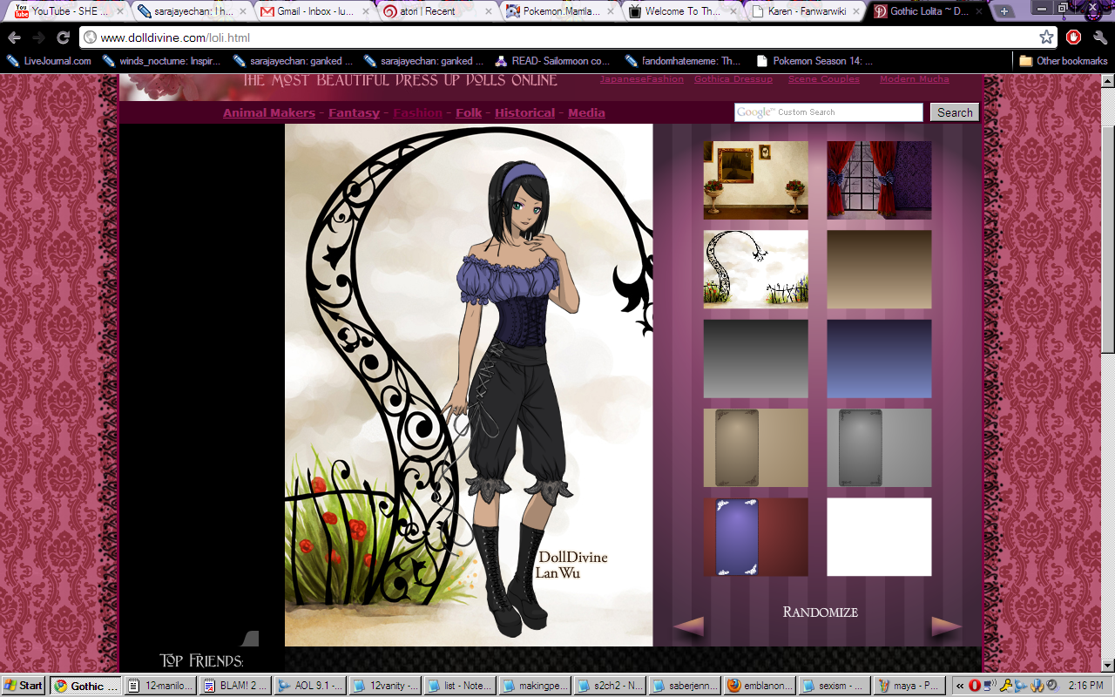Click the browser back arrow
This screenshot has width=1115, height=697.
pyautogui.click(x=15, y=37)
